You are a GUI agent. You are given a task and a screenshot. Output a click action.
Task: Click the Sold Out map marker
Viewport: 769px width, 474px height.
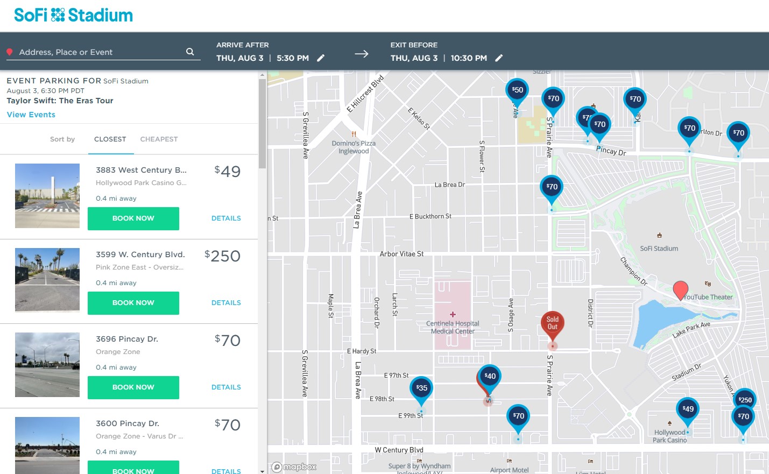(552, 324)
